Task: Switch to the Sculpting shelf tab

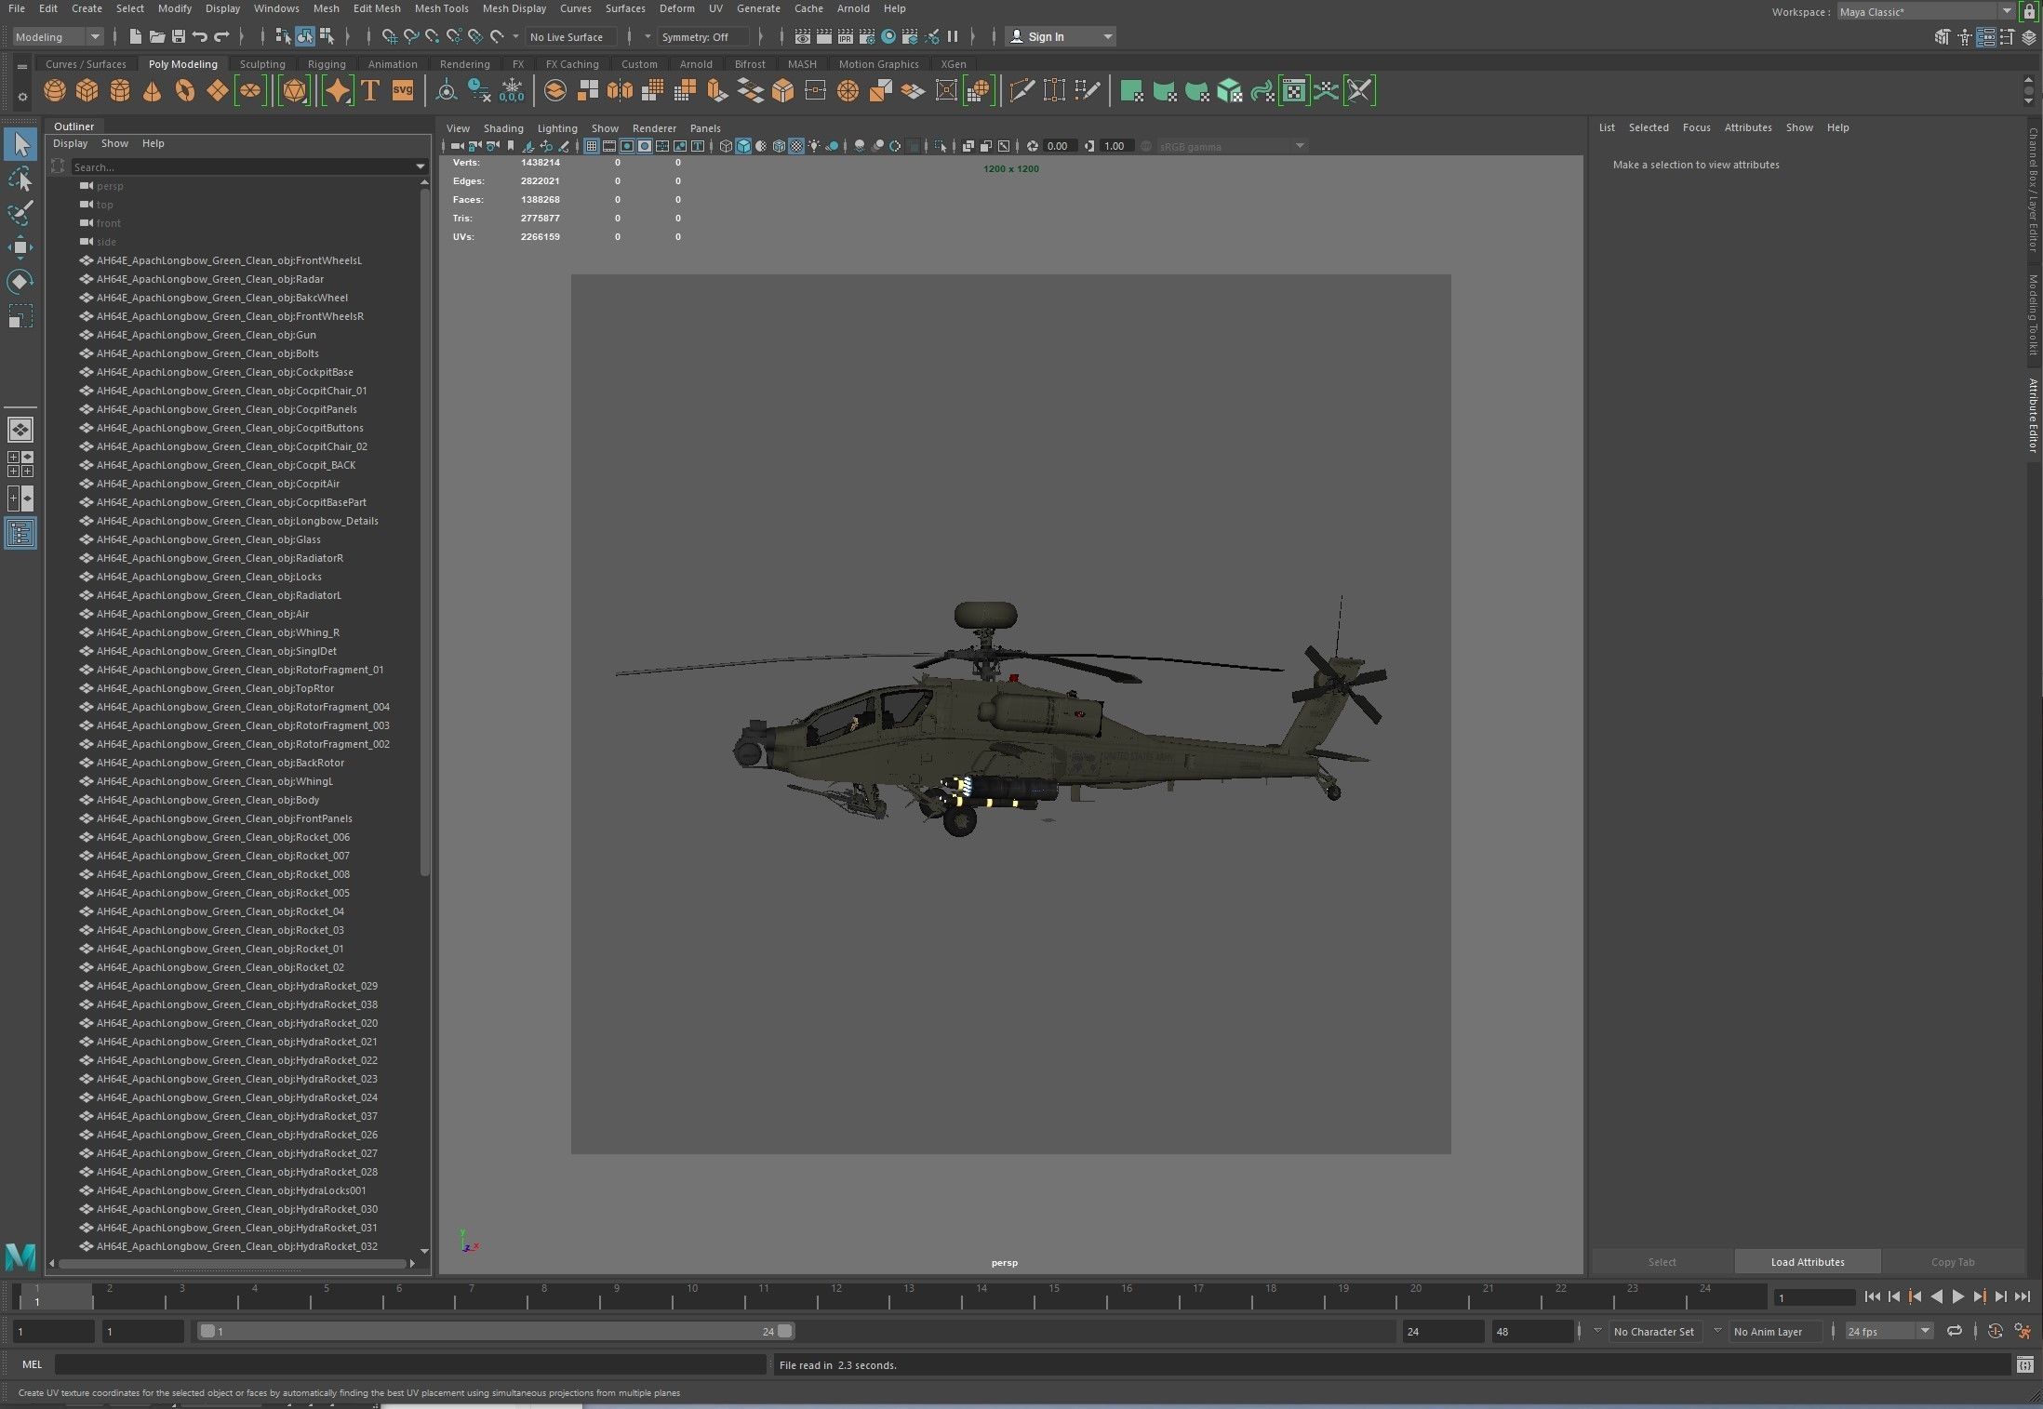Action: (x=262, y=64)
